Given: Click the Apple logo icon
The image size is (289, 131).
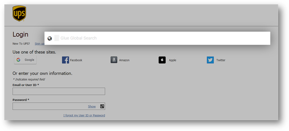Looking at the screenshot, I should point(162,60).
